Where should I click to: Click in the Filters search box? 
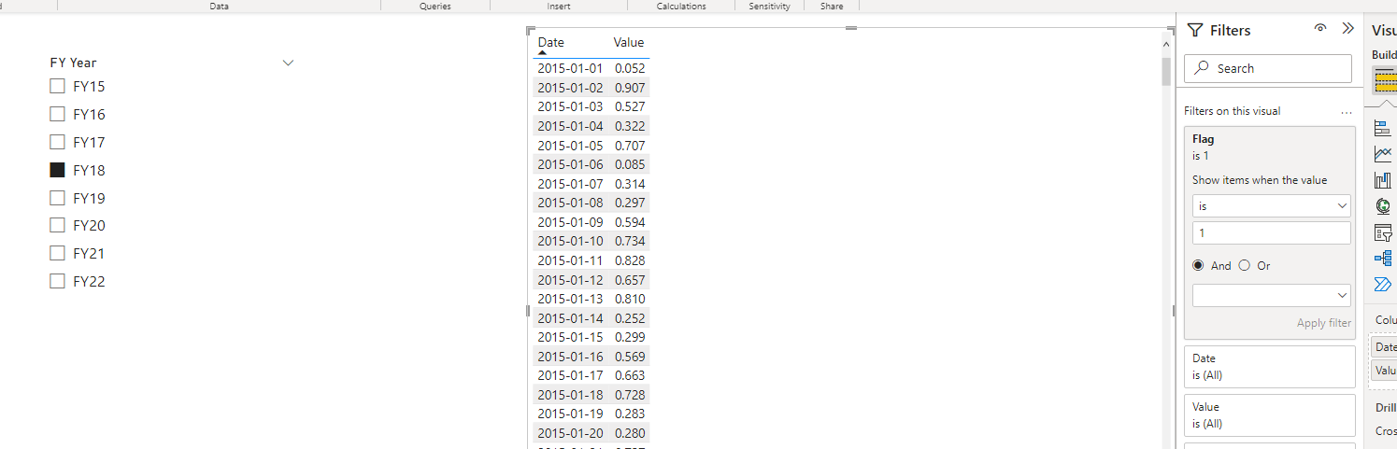click(x=1268, y=68)
